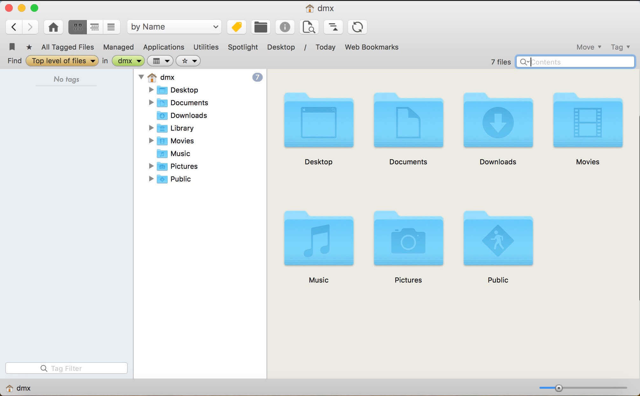Go to Applications bookmark
This screenshot has width=640, height=396.
[x=163, y=47]
